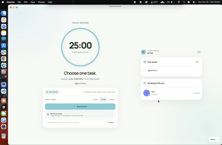Open Messages from the dock

coord(4,114)
